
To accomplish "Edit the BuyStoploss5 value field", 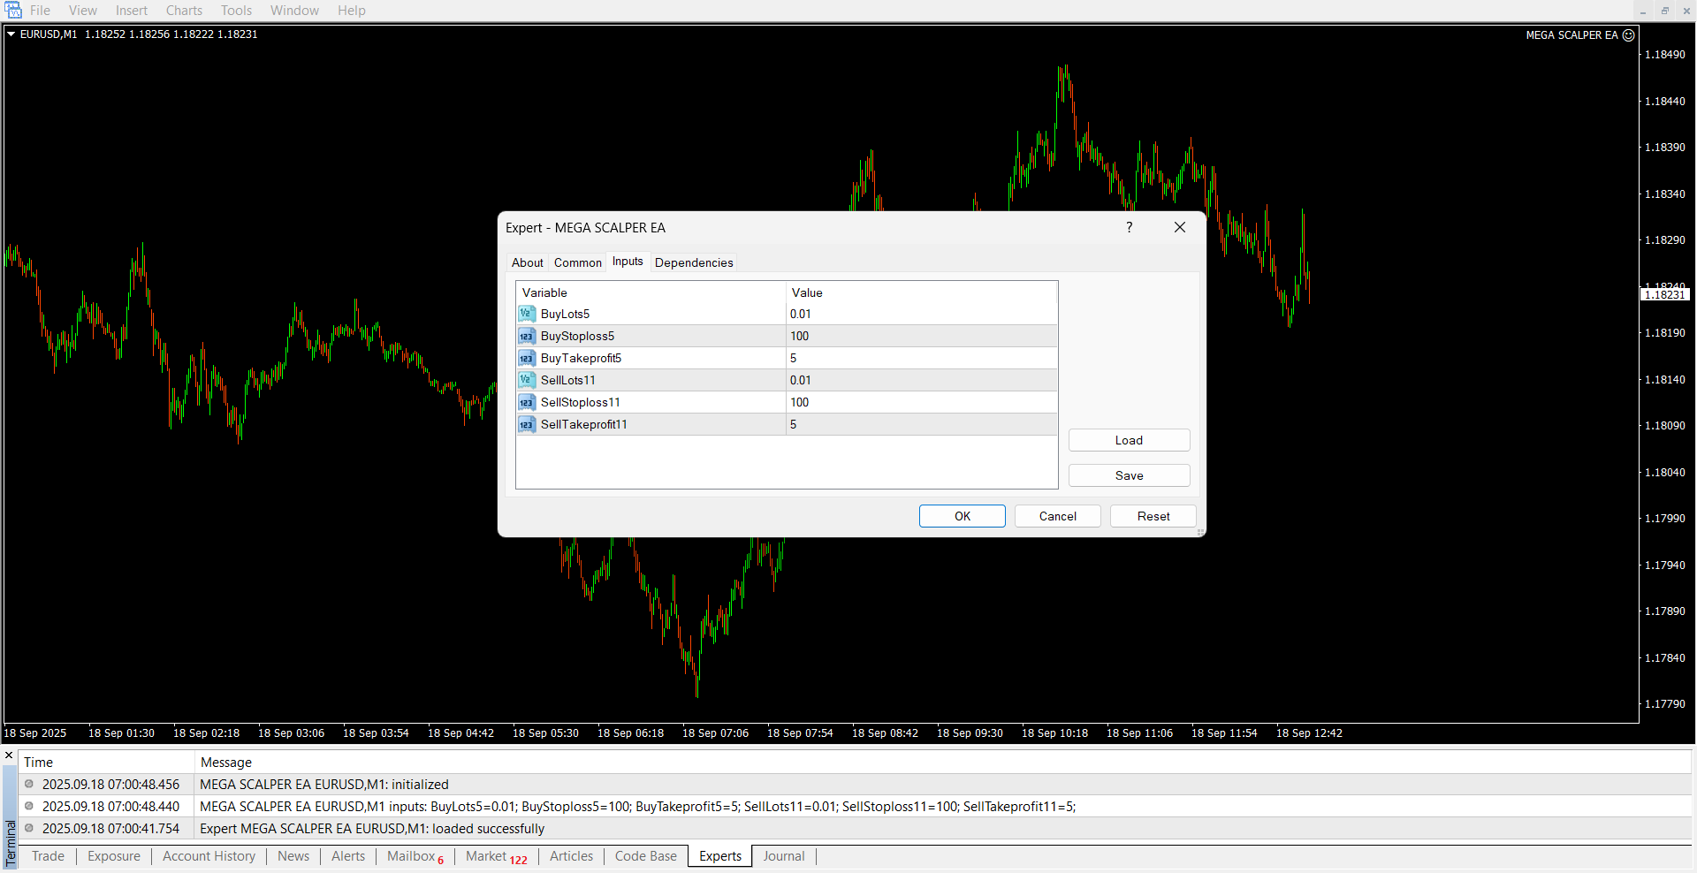I will click(919, 336).
